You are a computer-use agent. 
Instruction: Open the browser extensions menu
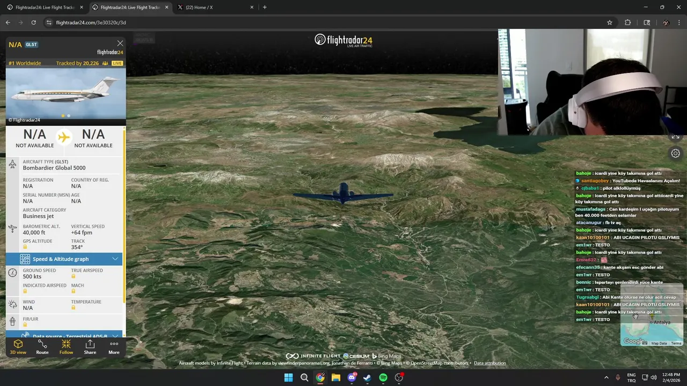[x=627, y=23]
